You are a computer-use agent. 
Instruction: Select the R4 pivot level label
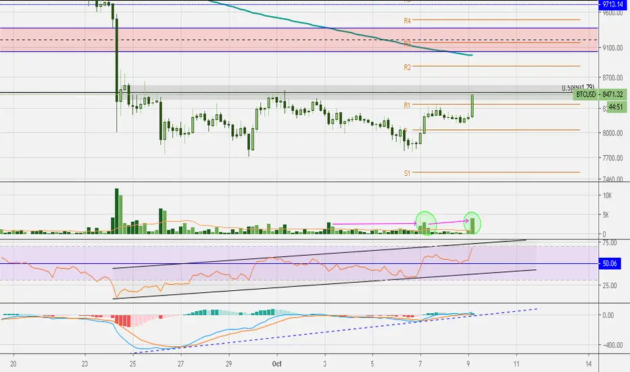(408, 20)
